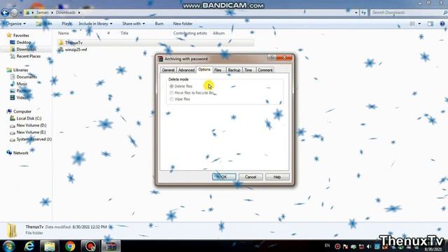Click Cancel in the archiving dialog
The image size is (448, 252).
pos(251,177)
